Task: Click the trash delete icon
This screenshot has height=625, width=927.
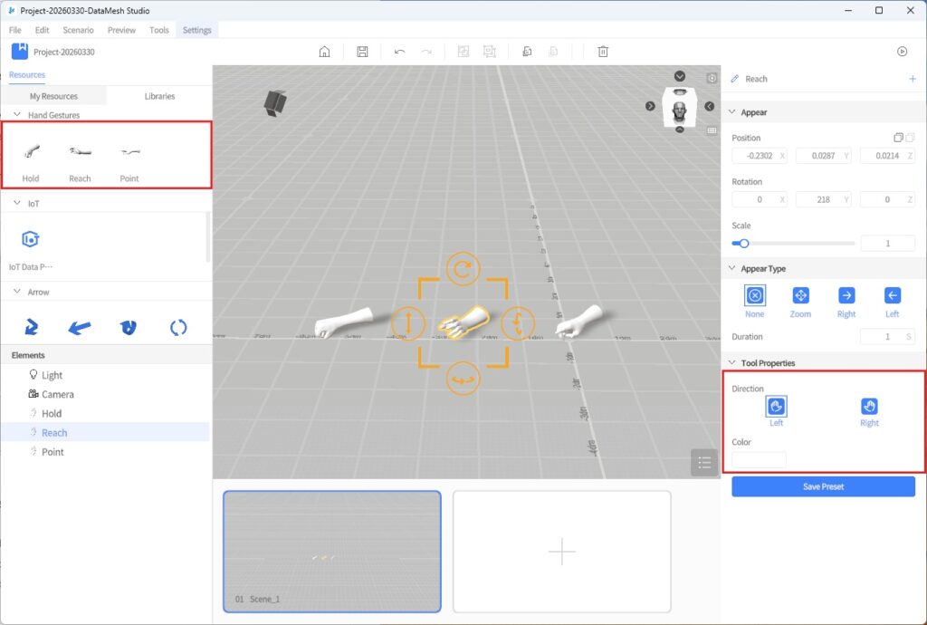Action: point(603,52)
